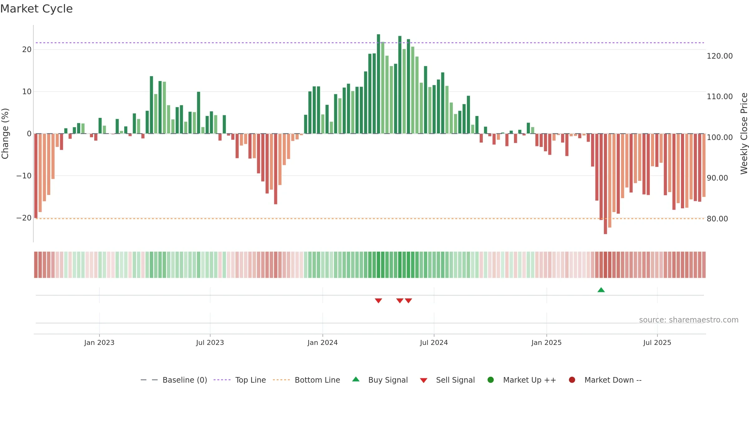The height and width of the screenshot is (421, 749).
Task: Click the Change (%) axis title
Action: point(5,133)
